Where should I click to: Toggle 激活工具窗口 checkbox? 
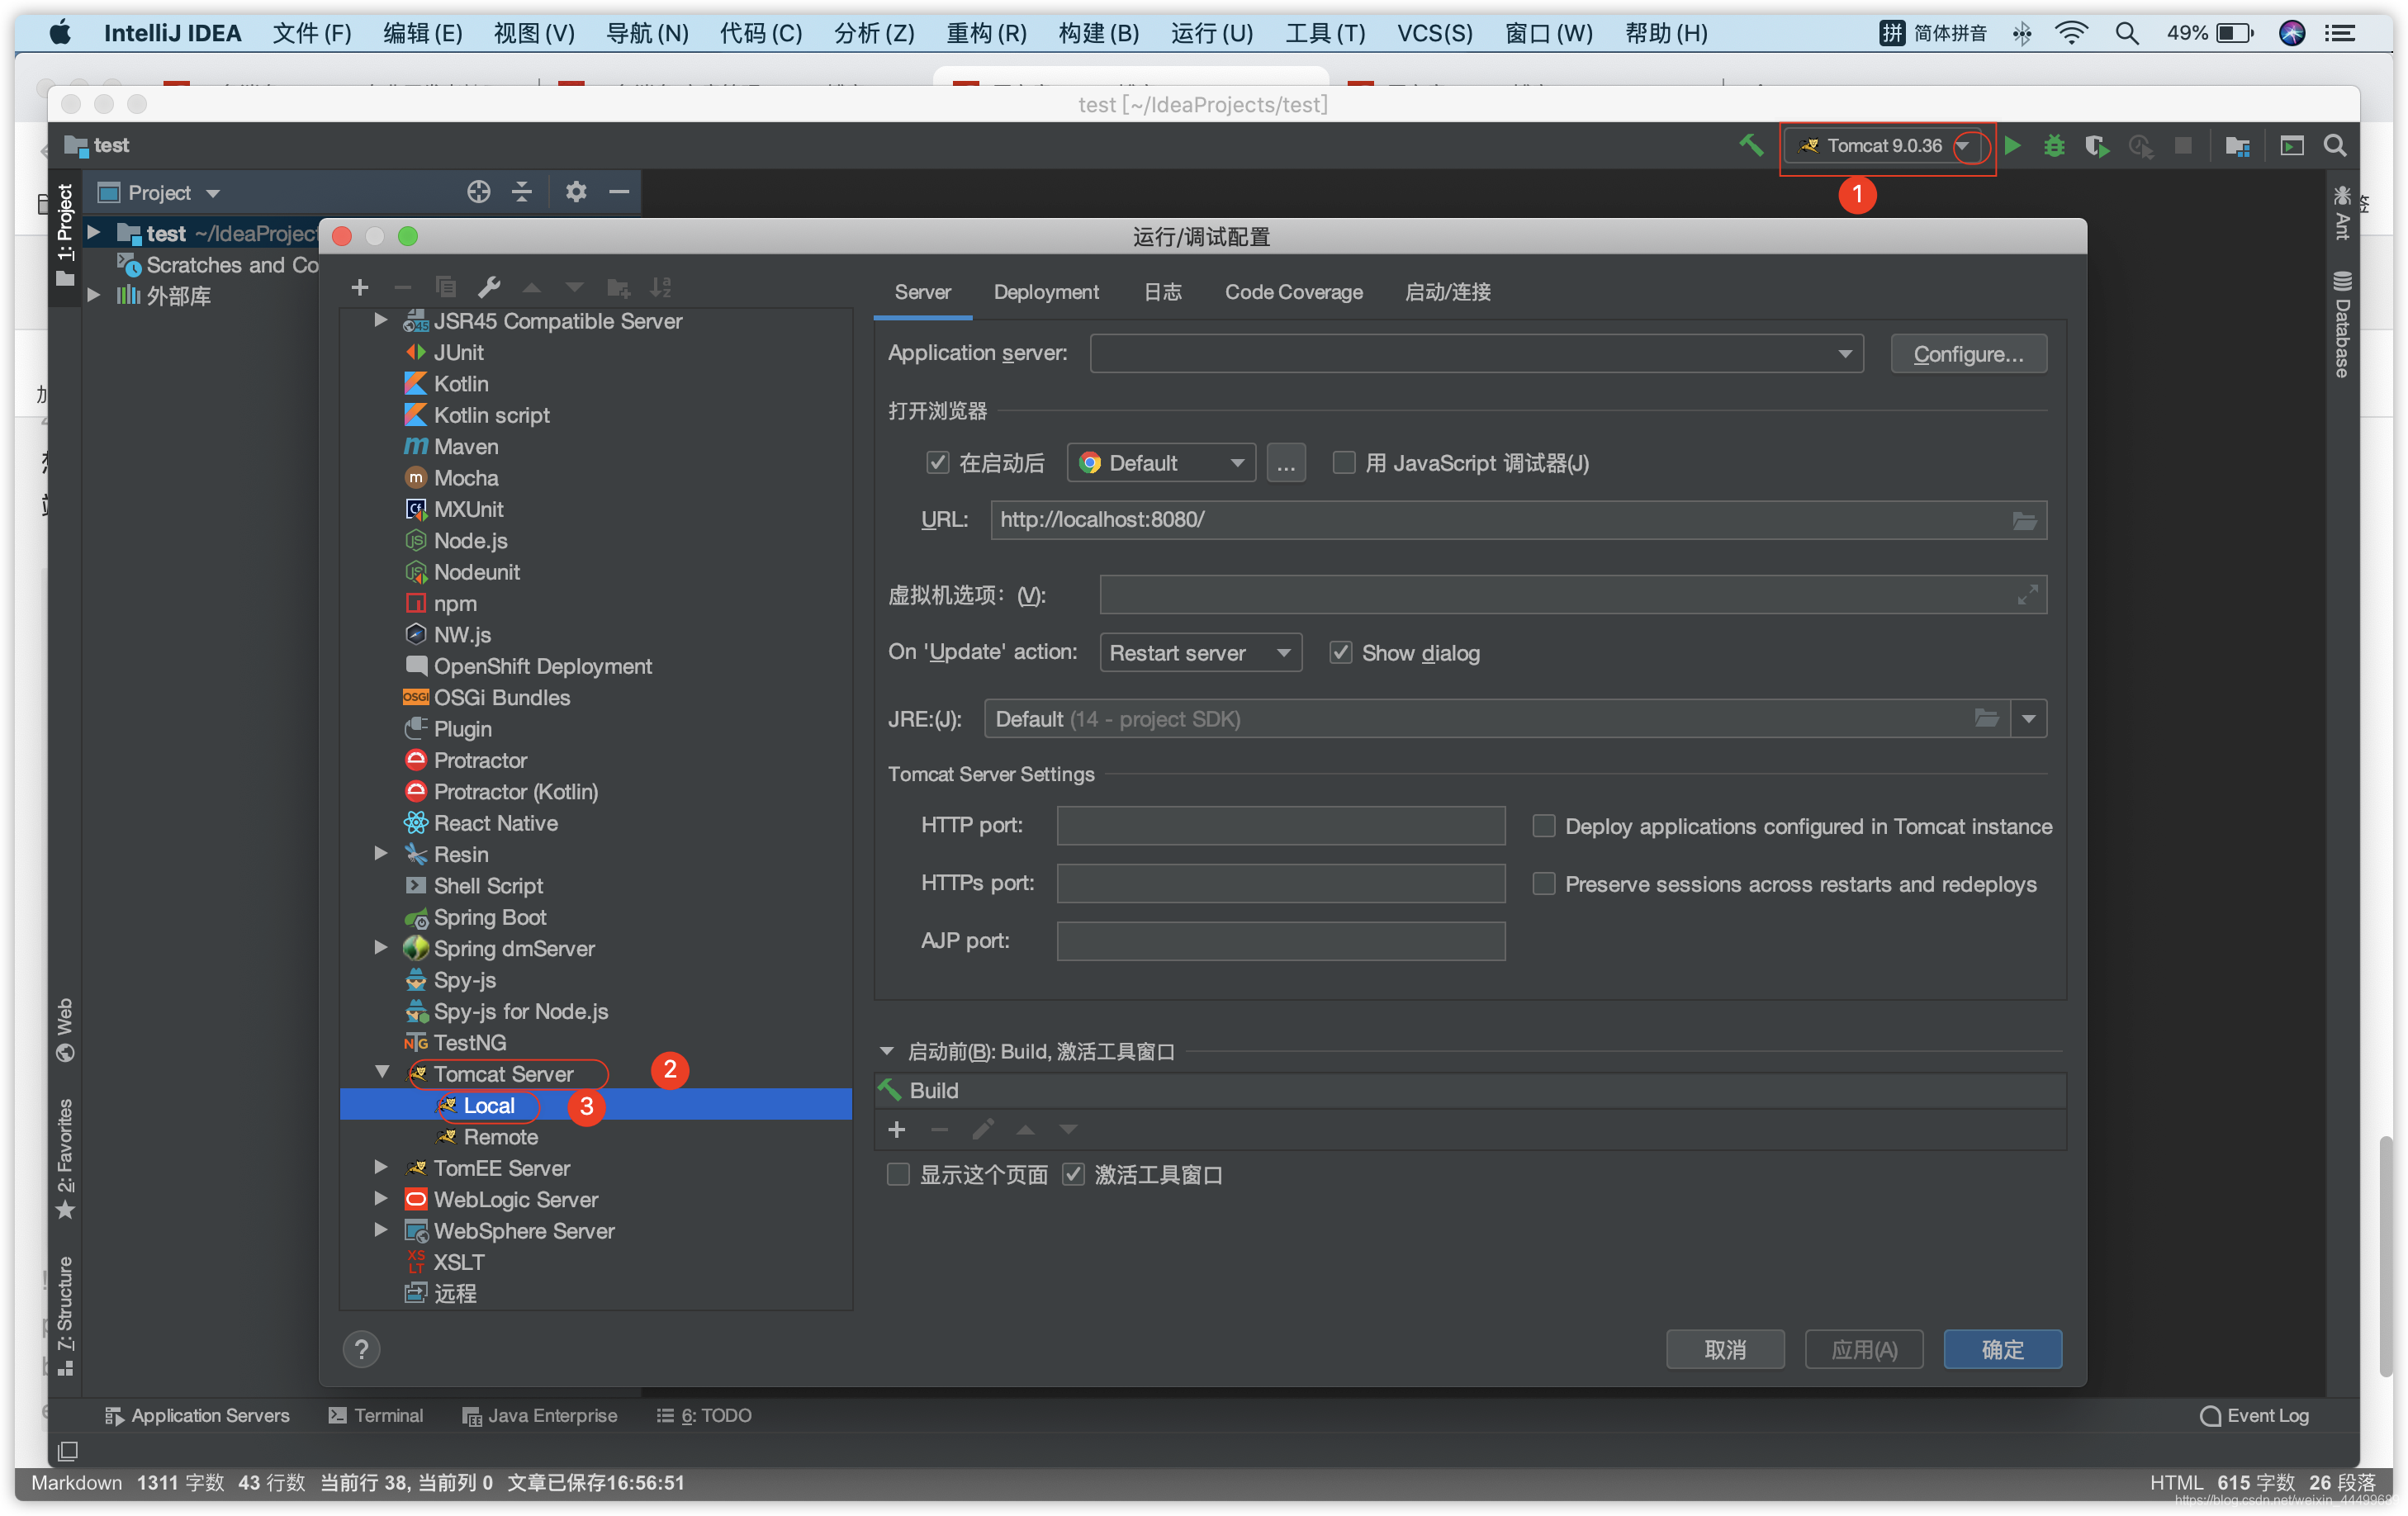(1073, 1175)
